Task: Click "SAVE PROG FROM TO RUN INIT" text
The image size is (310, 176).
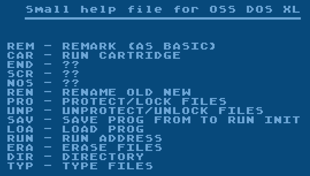Action: pos(181,120)
